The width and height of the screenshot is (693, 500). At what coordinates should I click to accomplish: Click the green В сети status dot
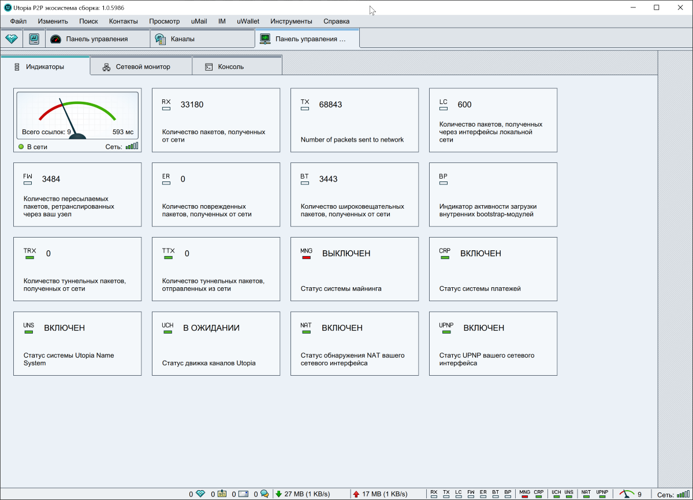pyautogui.click(x=21, y=147)
